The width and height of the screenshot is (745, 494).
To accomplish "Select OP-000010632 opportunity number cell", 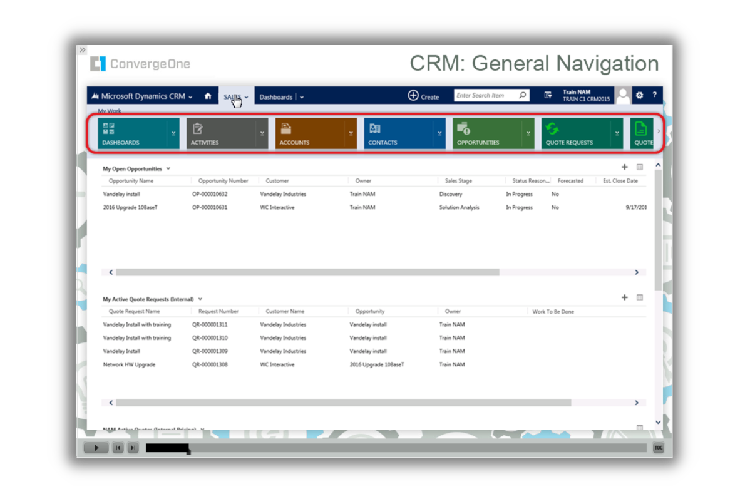I will coord(210,194).
